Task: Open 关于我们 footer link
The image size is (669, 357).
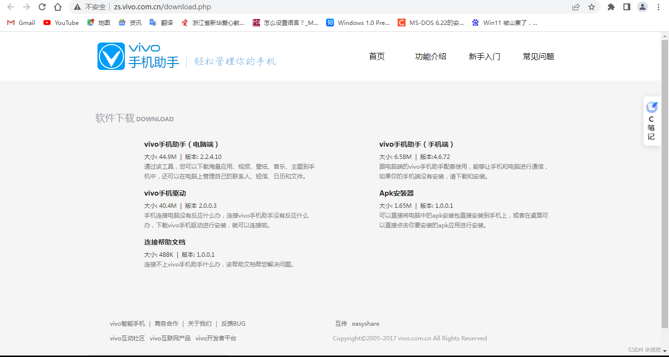Action: pos(200,324)
